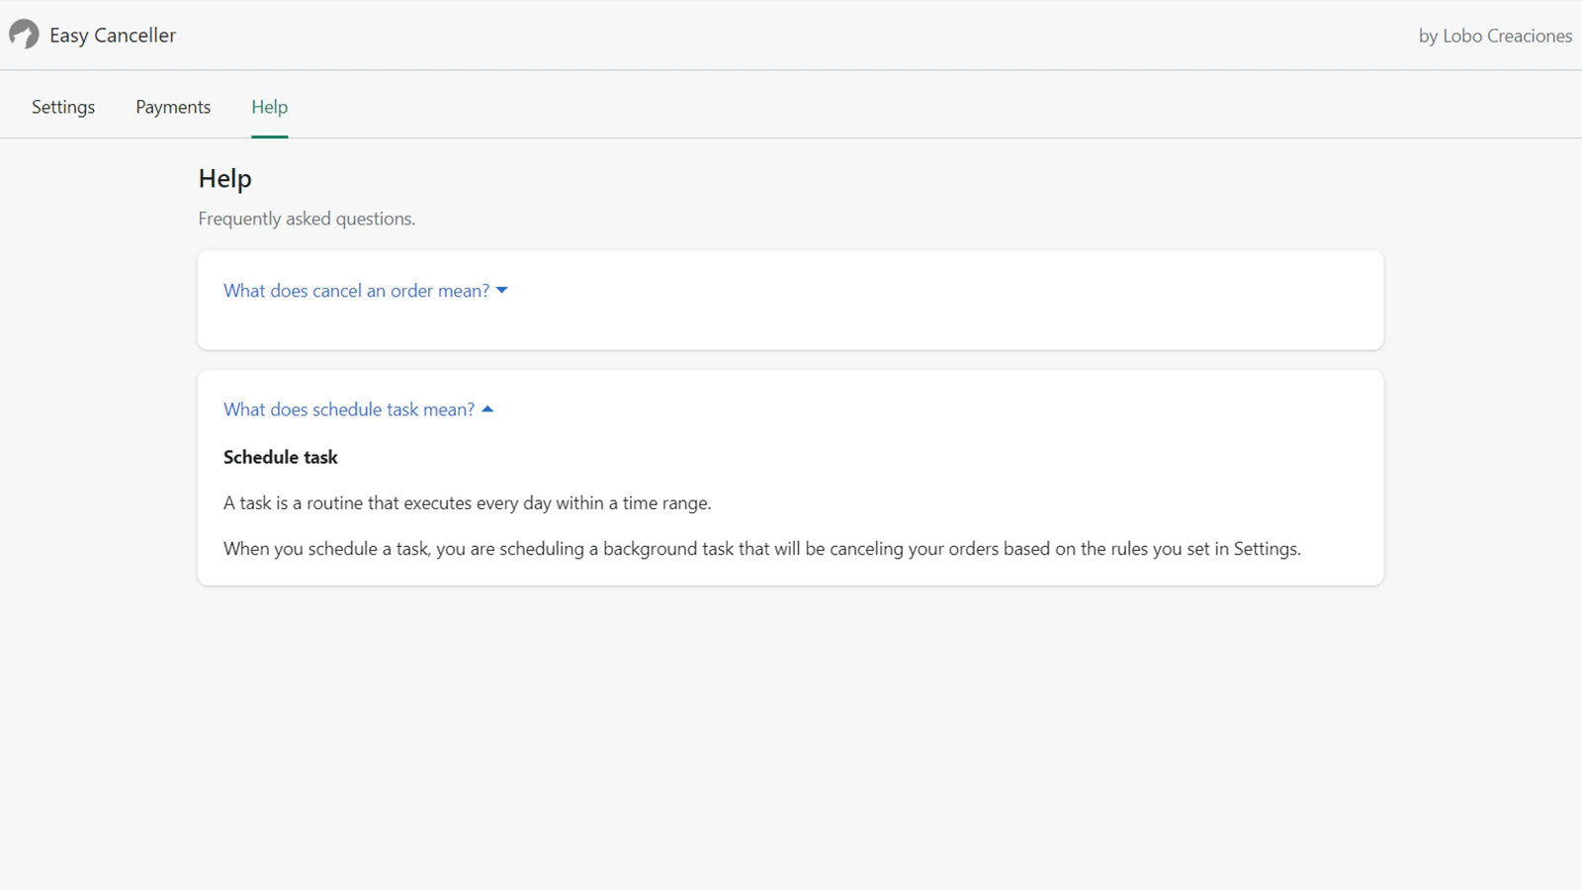
Task: Click the downward chevron next to the first FAQ
Action: point(502,290)
